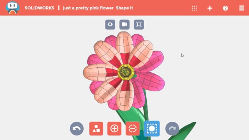Click the video camera view icon
Viewport: 249px width, 140px height.
pos(124,24)
